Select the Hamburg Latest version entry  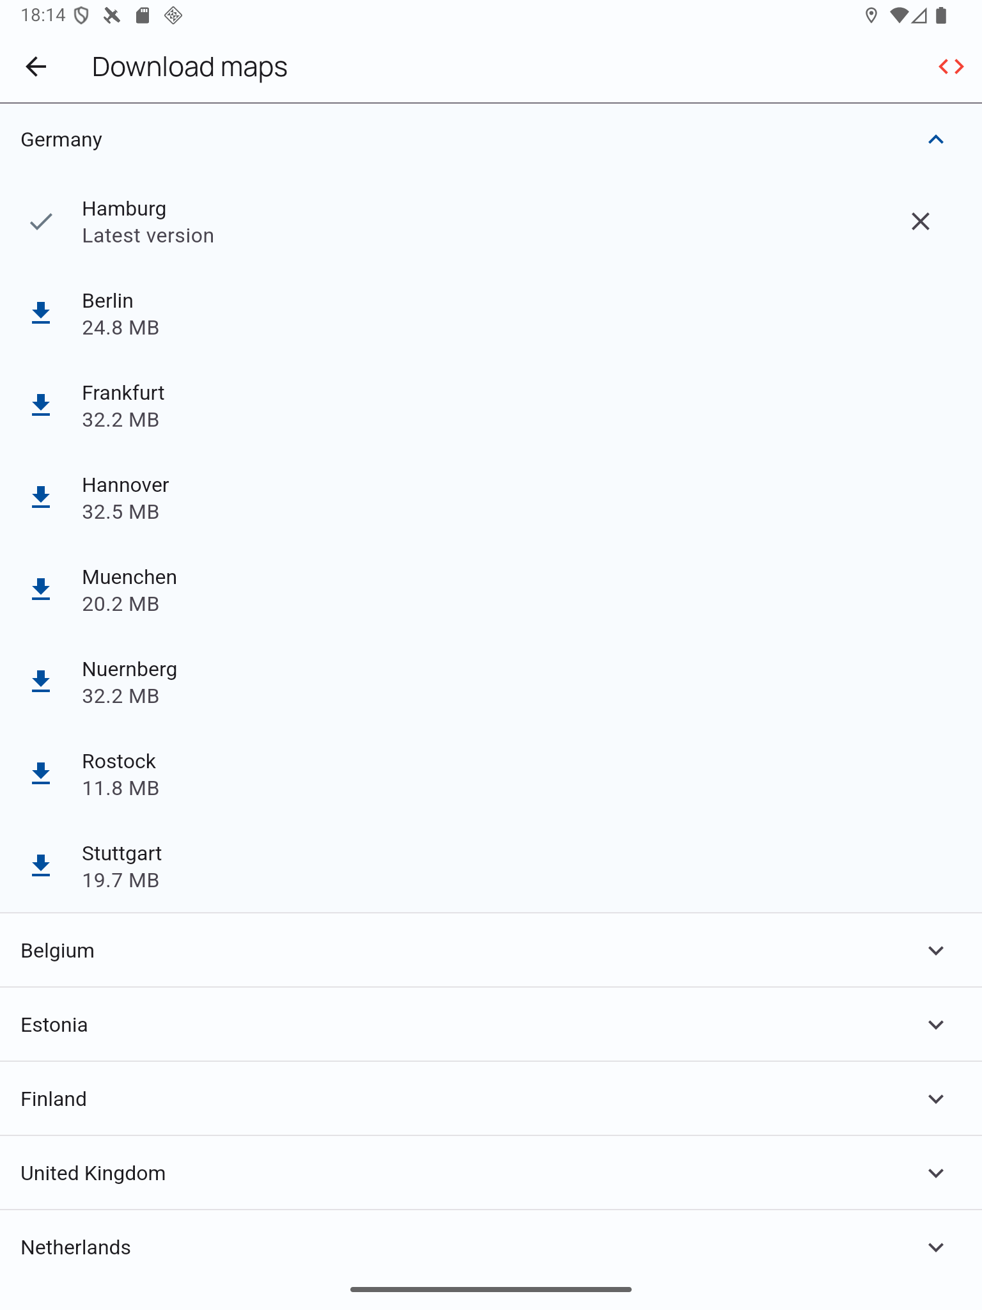point(148,222)
